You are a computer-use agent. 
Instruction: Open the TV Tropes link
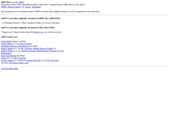point(26,7)
